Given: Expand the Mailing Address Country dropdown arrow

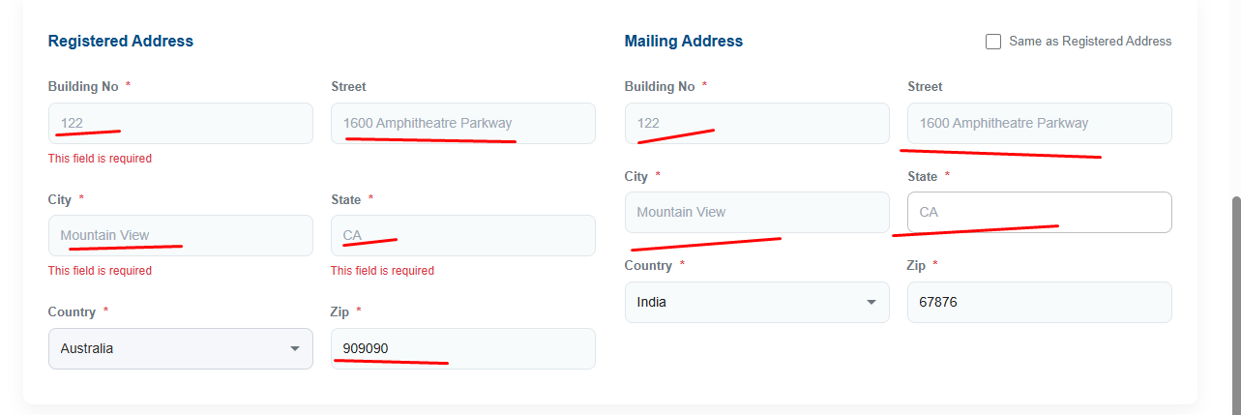Looking at the screenshot, I should pos(872,302).
